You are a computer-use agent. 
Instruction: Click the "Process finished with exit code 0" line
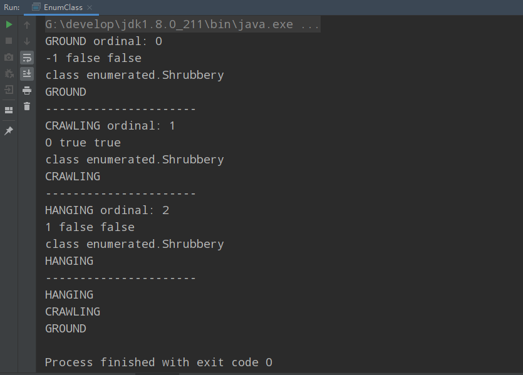[x=158, y=362]
